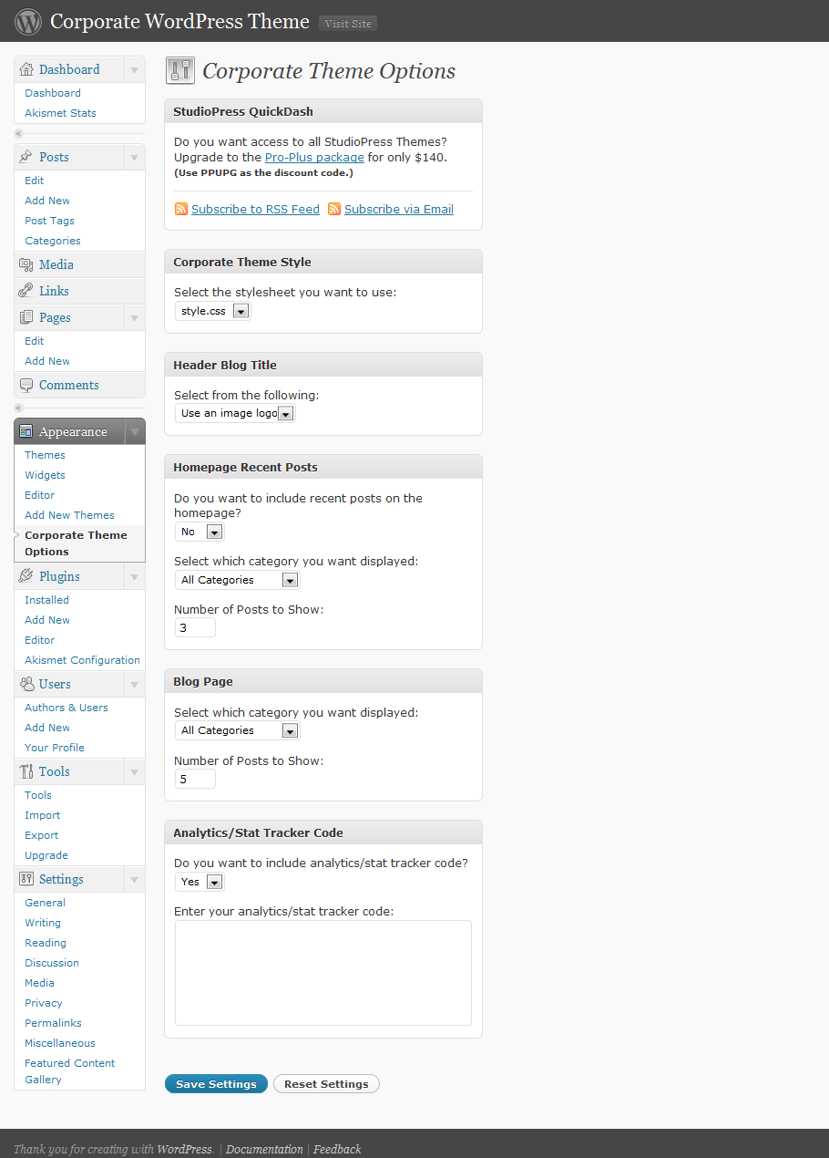The height and width of the screenshot is (1158, 829).
Task: Click the Pages icon in sidebar
Action: coord(26,317)
